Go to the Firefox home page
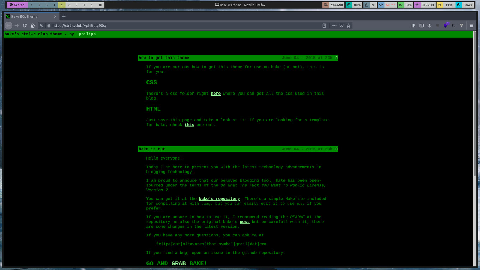 pyautogui.click(x=33, y=25)
